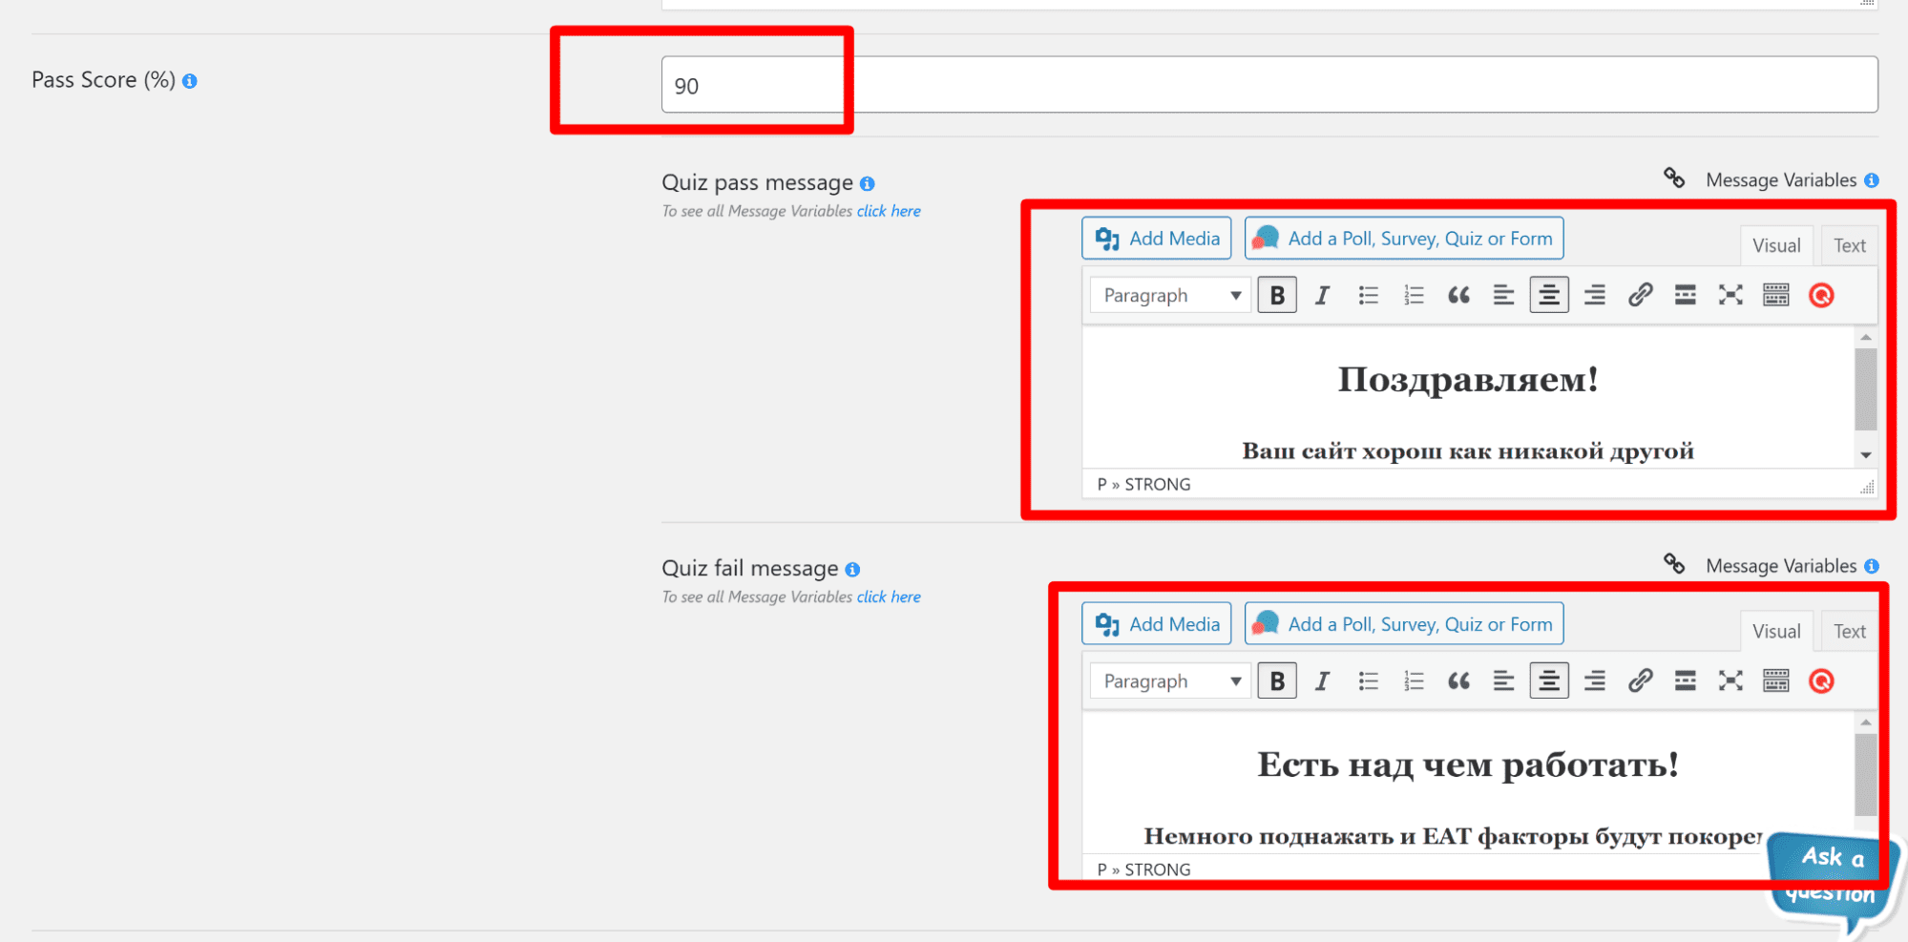Click the Pass Score input field

[1269, 85]
